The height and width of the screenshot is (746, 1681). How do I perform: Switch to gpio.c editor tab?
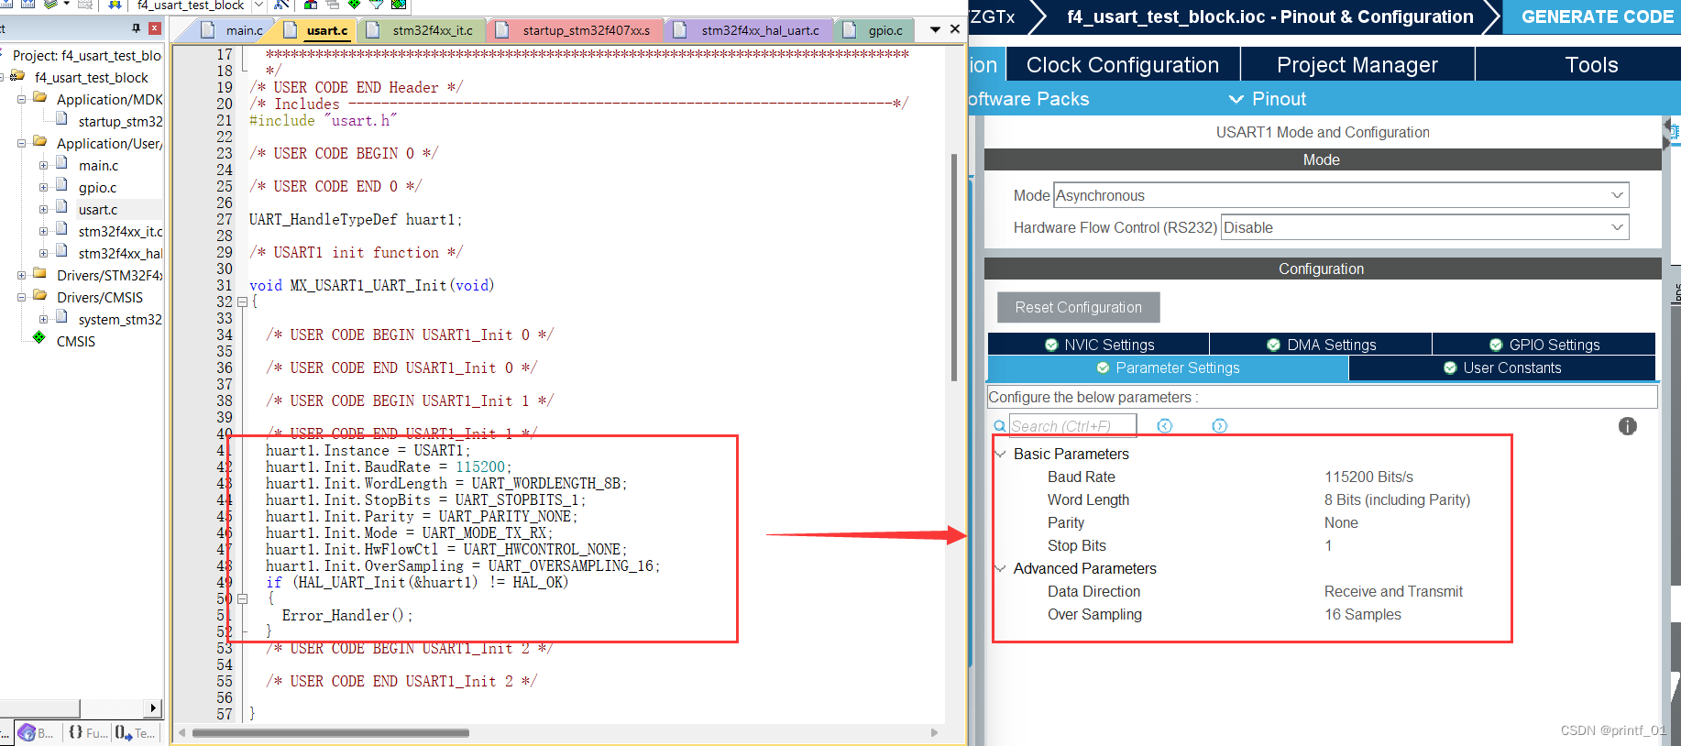point(875,30)
